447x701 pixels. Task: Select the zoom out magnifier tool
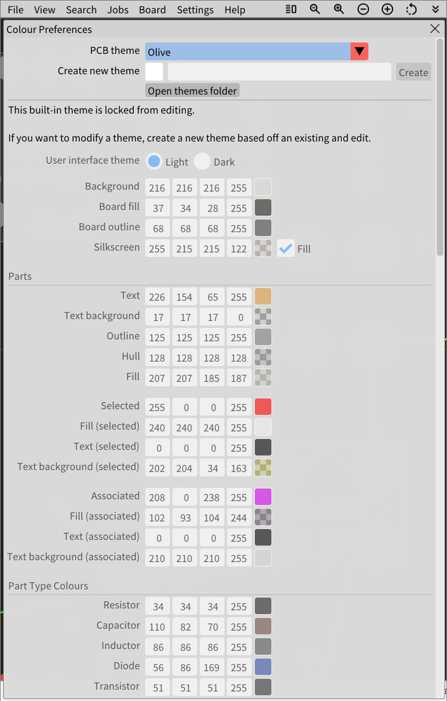315,9
